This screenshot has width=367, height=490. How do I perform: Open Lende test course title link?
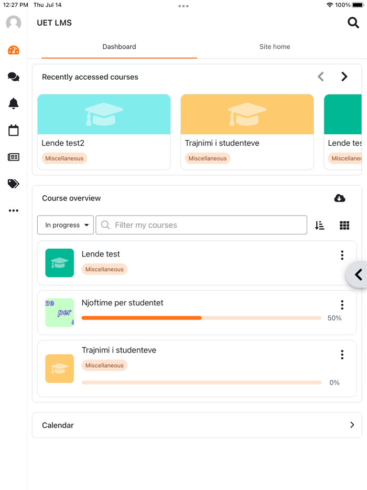click(x=101, y=254)
